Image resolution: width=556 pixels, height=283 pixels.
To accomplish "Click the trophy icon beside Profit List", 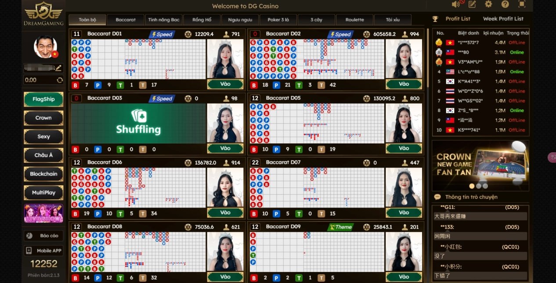I will pyautogui.click(x=435, y=19).
